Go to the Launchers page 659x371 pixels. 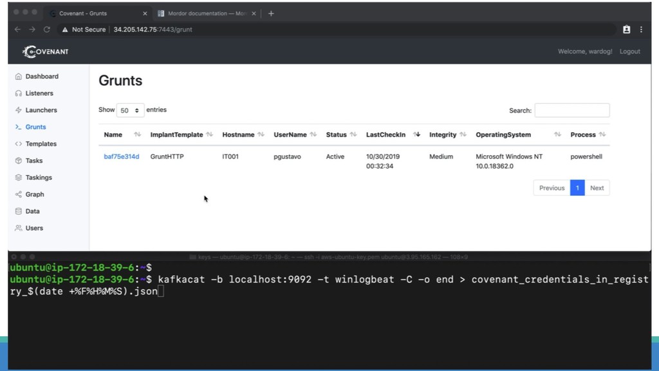click(41, 110)
